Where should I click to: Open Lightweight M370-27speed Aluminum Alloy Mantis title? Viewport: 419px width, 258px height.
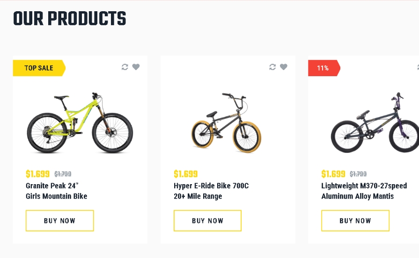(x=364, y=191)
